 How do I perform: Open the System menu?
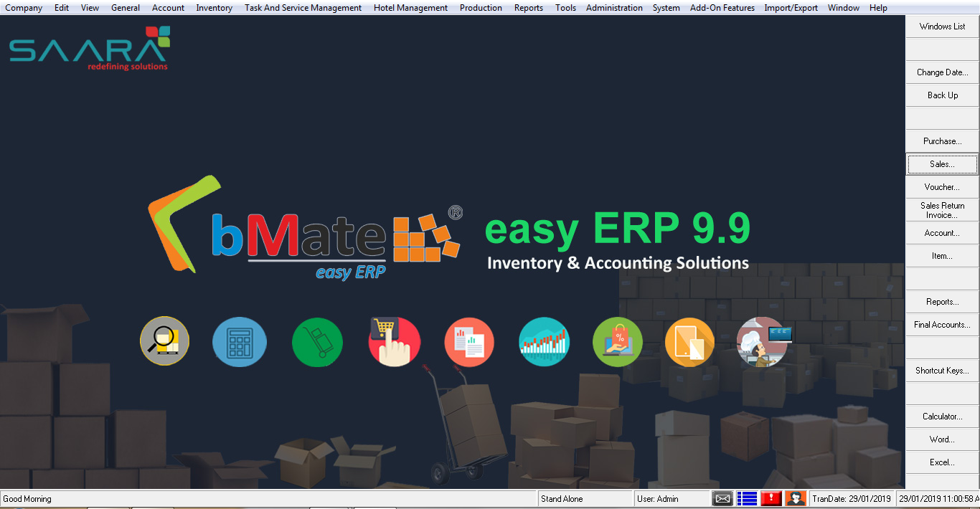pyautogui.click(x=666, y=8)
